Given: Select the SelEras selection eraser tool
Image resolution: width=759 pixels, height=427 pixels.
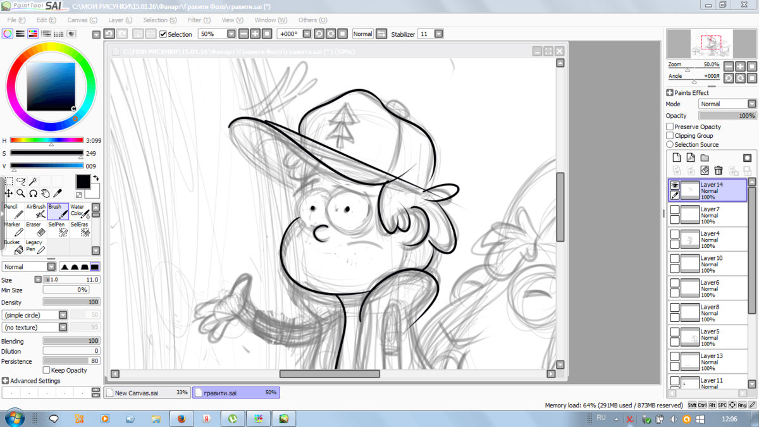Looking at the screenshot, I should pyautogui.click(x=80, y=229).
